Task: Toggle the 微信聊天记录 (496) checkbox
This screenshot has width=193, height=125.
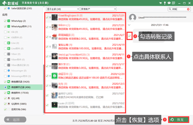Action: 5,87
